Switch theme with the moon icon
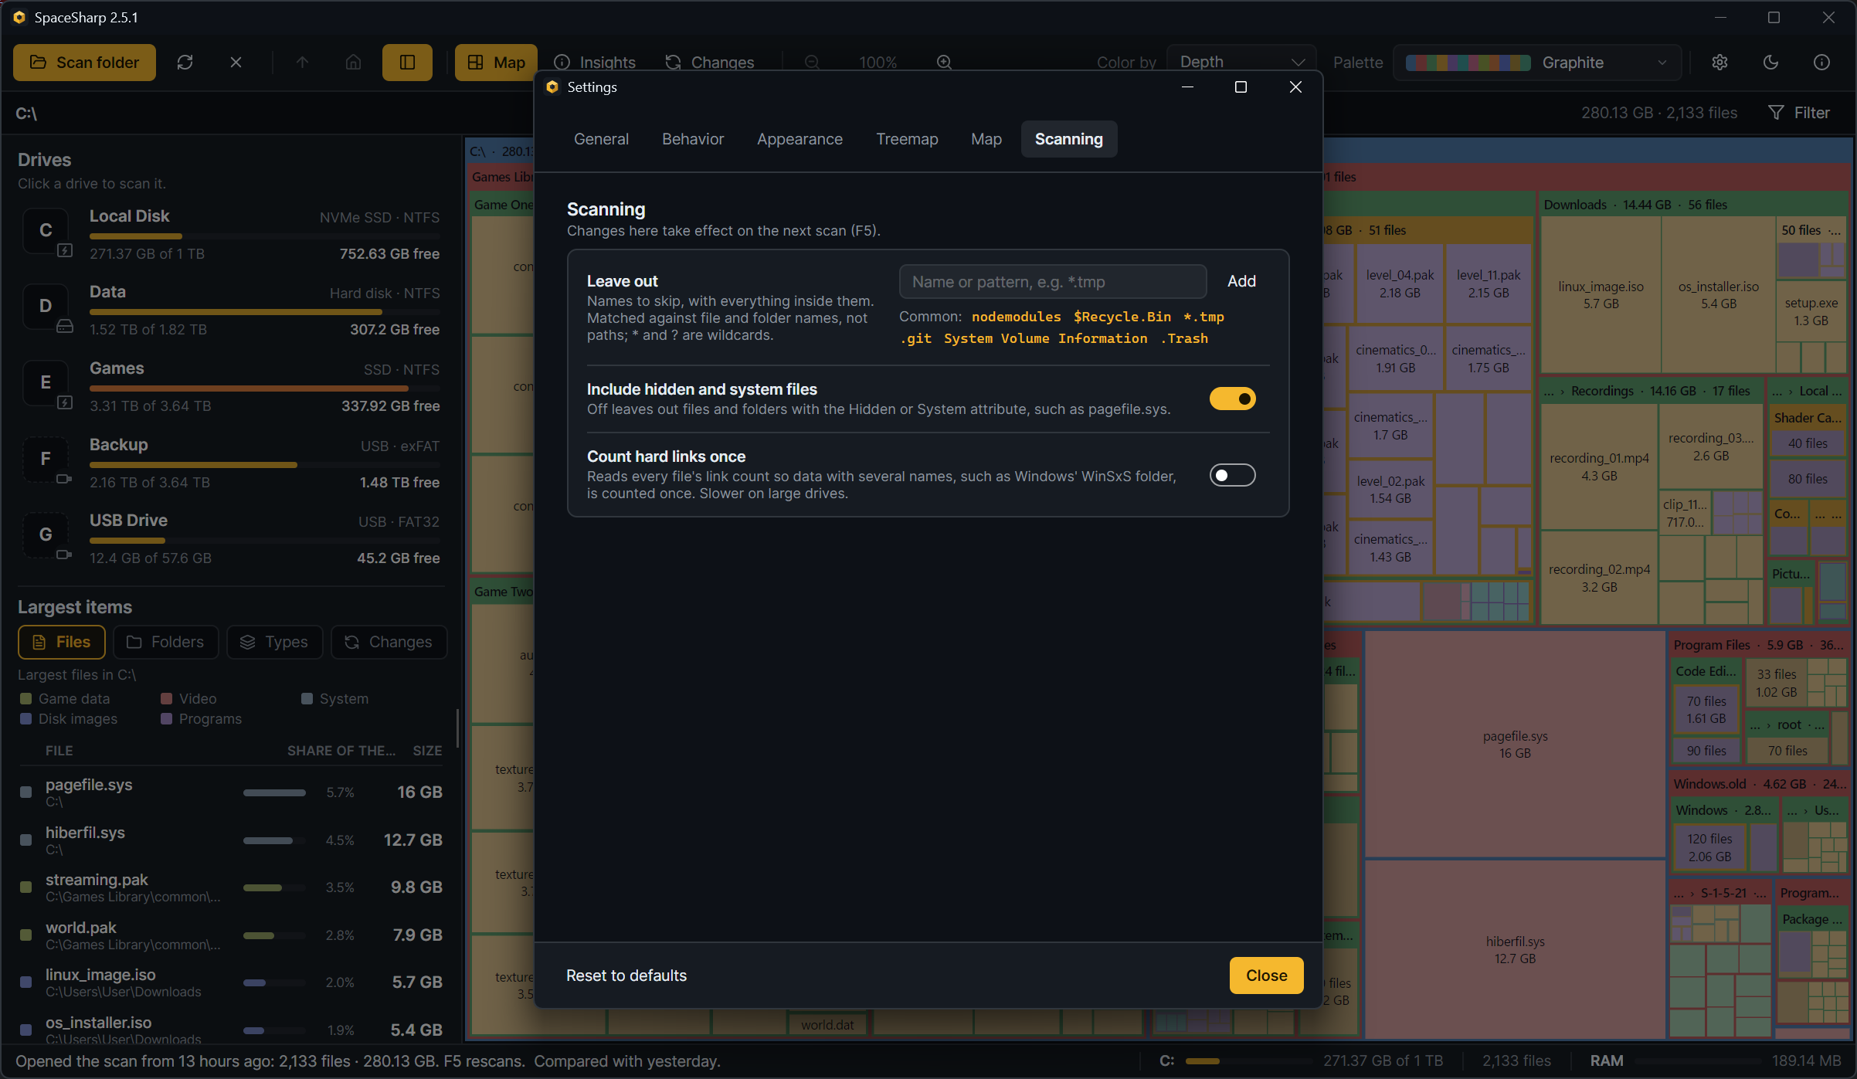This screenshot has height=1079, width=1857. (x=1770, y=63)
